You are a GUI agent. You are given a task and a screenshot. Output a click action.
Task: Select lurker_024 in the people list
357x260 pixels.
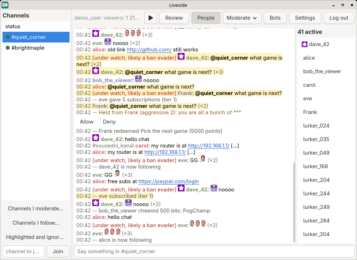tap(326, 126)
